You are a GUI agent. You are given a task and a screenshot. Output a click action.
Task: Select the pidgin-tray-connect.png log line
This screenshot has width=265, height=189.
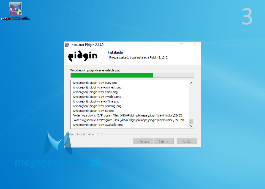(97, 87)
